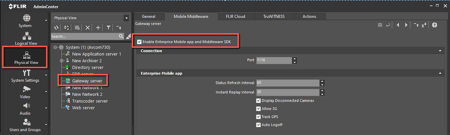This screenshot has height=135, width=450.
Task: Uncheck Display Disconnected Cameras
Action: [259, 101]
